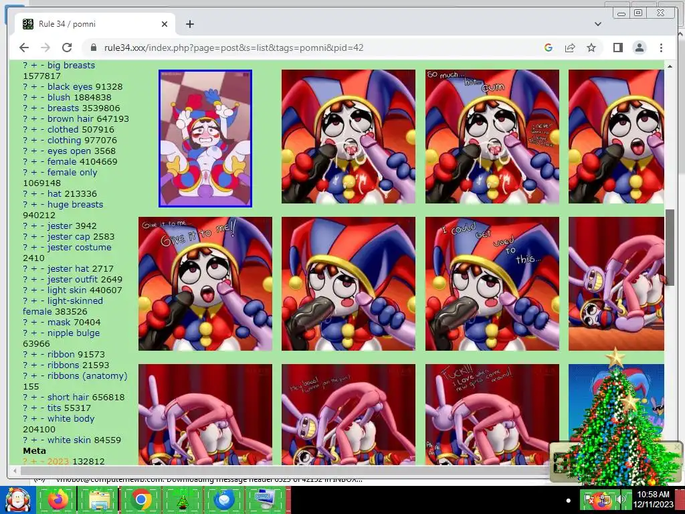
Task: Open the Chrome profile menu
Action: tap(639, 48)
